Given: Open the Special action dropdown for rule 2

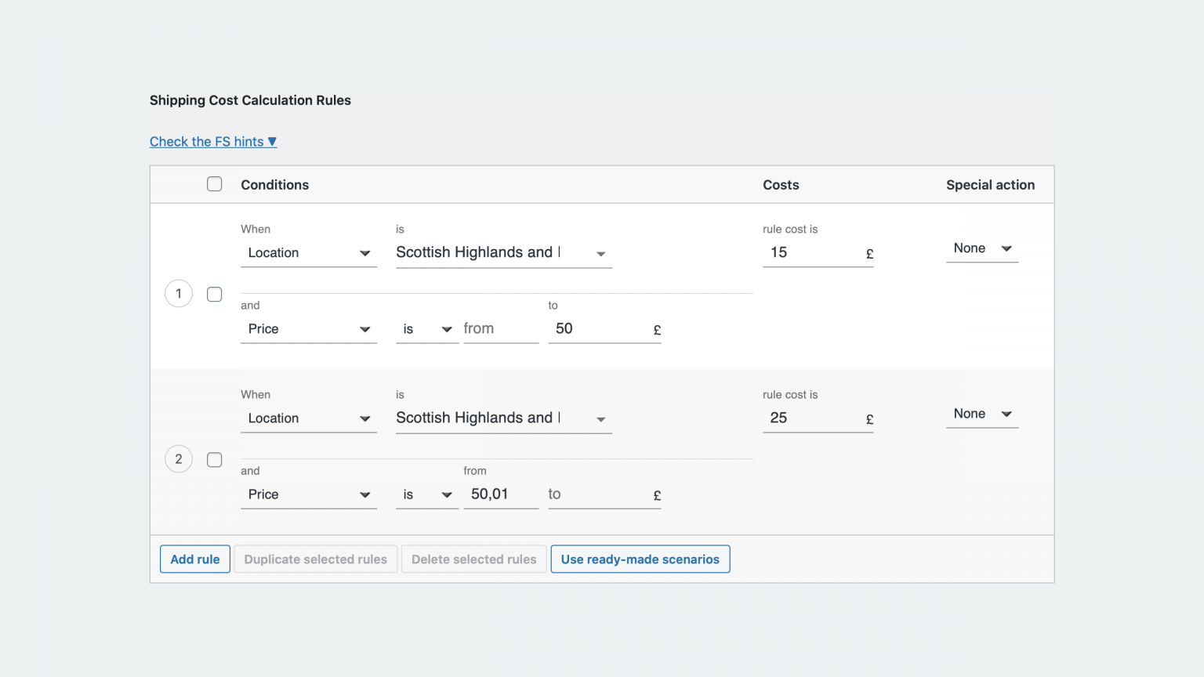Looking at the screenshot, I should click(x=981, y=413).
